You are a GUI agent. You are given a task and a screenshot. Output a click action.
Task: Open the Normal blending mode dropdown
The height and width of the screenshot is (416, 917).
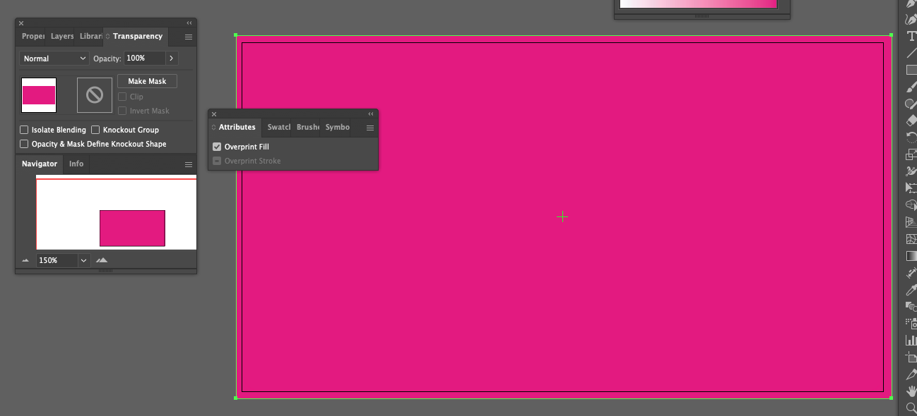[54, 59]
